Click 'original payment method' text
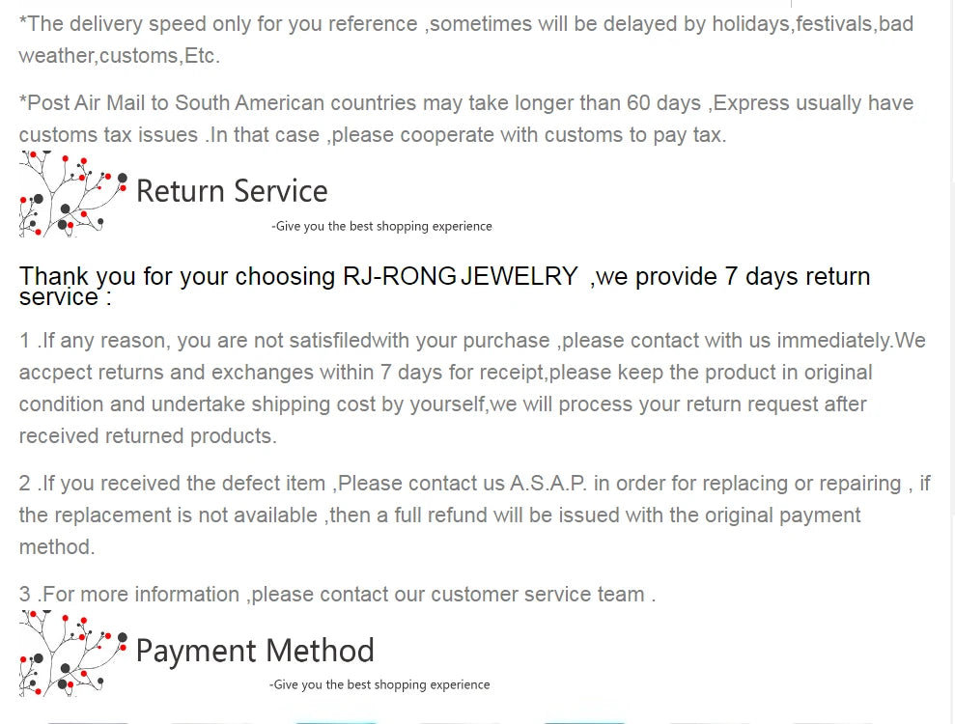Image resolution: width=955 pixels, height=724 pixels. pyautogui.click(x=763, y=515)
